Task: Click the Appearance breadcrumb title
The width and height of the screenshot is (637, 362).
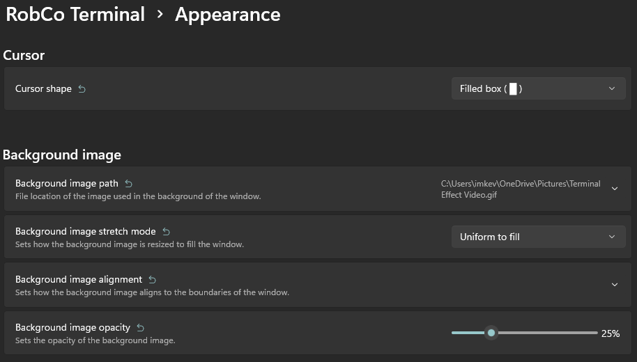Action: 228,15
